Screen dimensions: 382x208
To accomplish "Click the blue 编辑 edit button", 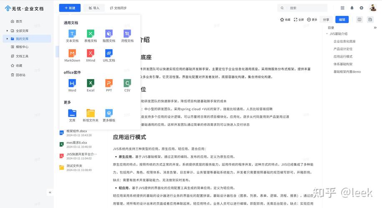I will click(342, 20).
